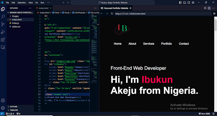Click Contact link in preview navigation

click(x=183, y=44)
